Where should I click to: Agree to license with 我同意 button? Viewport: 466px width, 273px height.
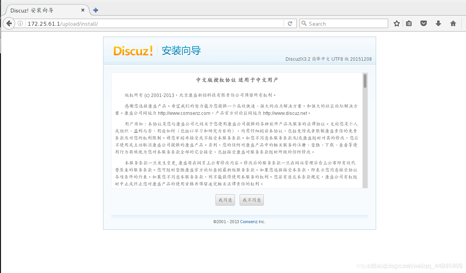pos(225,200)
